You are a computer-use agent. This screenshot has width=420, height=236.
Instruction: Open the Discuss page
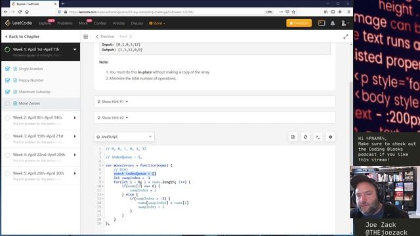(x=137, y=24)
